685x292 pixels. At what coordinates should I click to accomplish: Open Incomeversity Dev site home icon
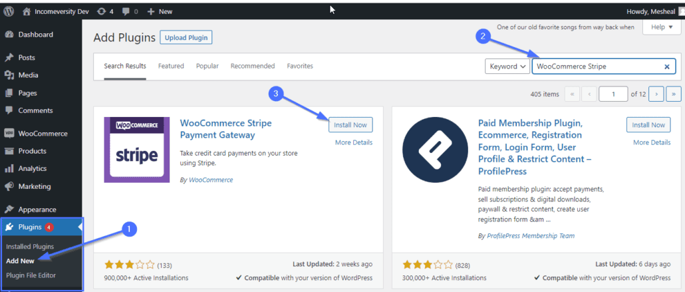(27, 11)
